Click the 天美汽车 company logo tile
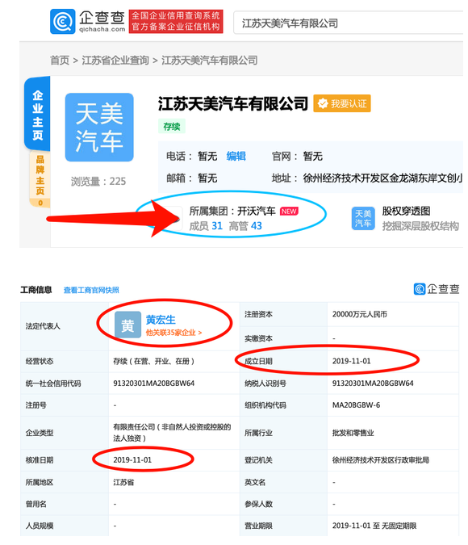The height and width of the screenshot is (545, 468). click(x=99, y=128)
